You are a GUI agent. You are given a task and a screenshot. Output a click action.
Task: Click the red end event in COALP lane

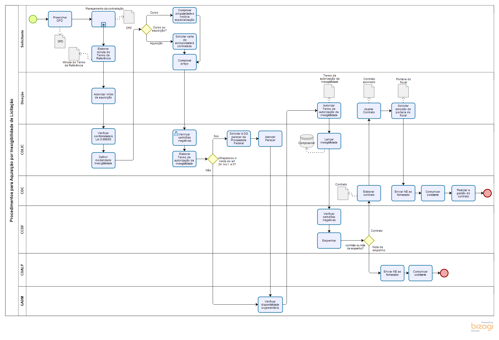[444, 273]
